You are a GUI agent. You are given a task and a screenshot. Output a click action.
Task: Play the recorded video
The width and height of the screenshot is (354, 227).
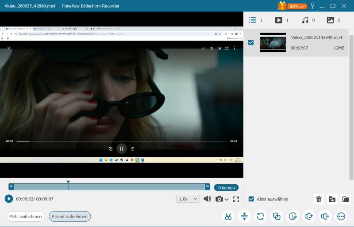click(x=9, y=199)
